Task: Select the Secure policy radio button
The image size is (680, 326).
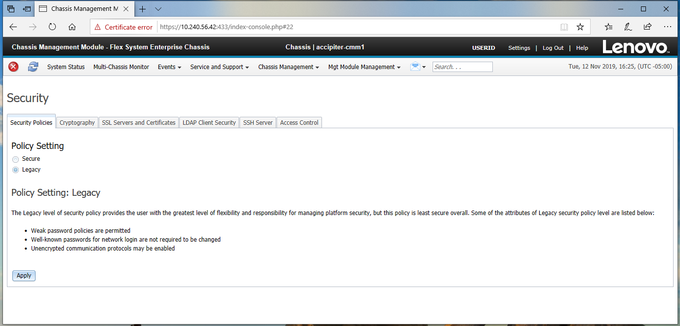Action: 16,159
